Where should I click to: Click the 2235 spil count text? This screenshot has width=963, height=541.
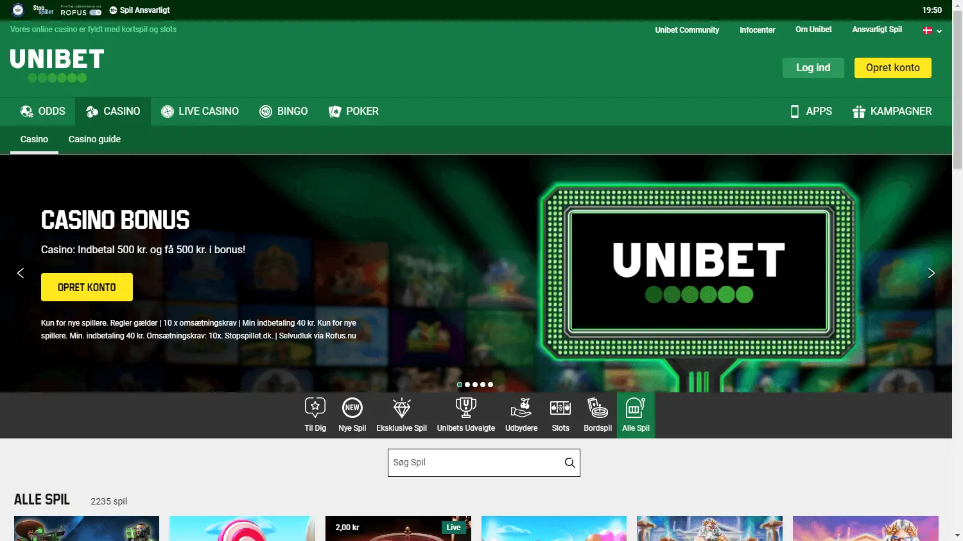click(108, 501)
